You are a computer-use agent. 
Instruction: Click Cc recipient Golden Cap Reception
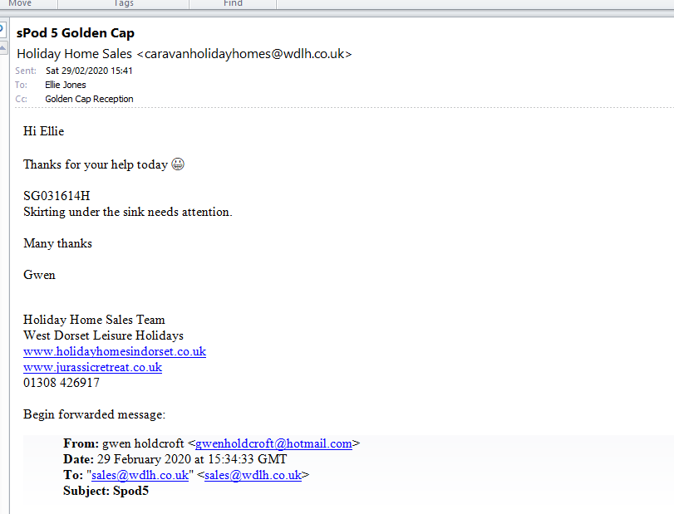click(89, 99)
